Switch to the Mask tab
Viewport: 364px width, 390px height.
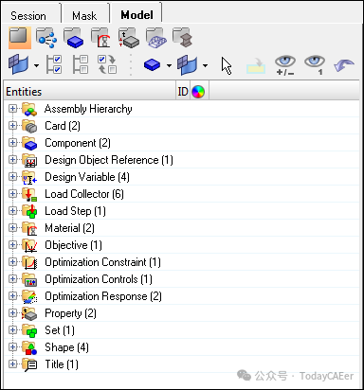84,15
